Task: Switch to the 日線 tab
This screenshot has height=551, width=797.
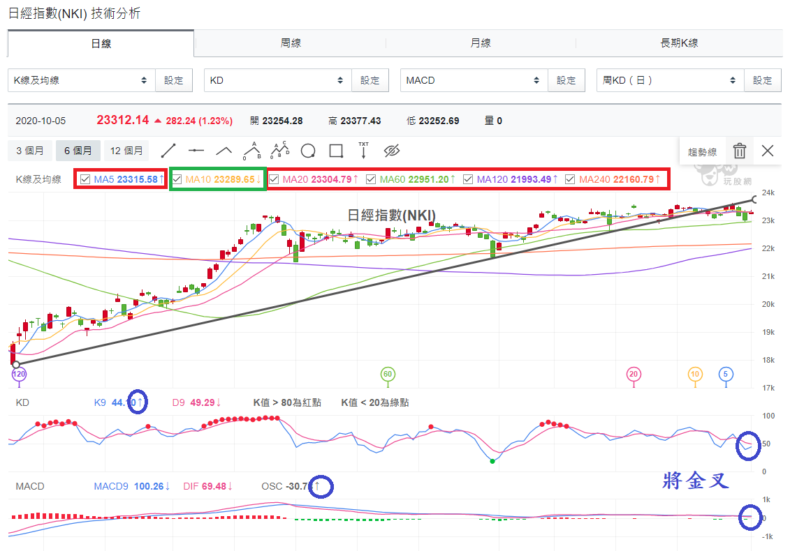Action: click(x=101, y=44)
